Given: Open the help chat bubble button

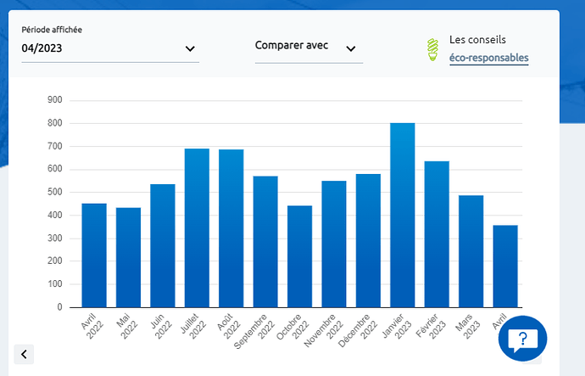Looking at the screenshot, I should coord(523,340).
